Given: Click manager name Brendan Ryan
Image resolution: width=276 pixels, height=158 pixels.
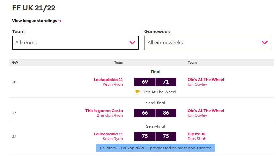Looking at the screenshot, I should pyautogui.click(x=110, y=115).
